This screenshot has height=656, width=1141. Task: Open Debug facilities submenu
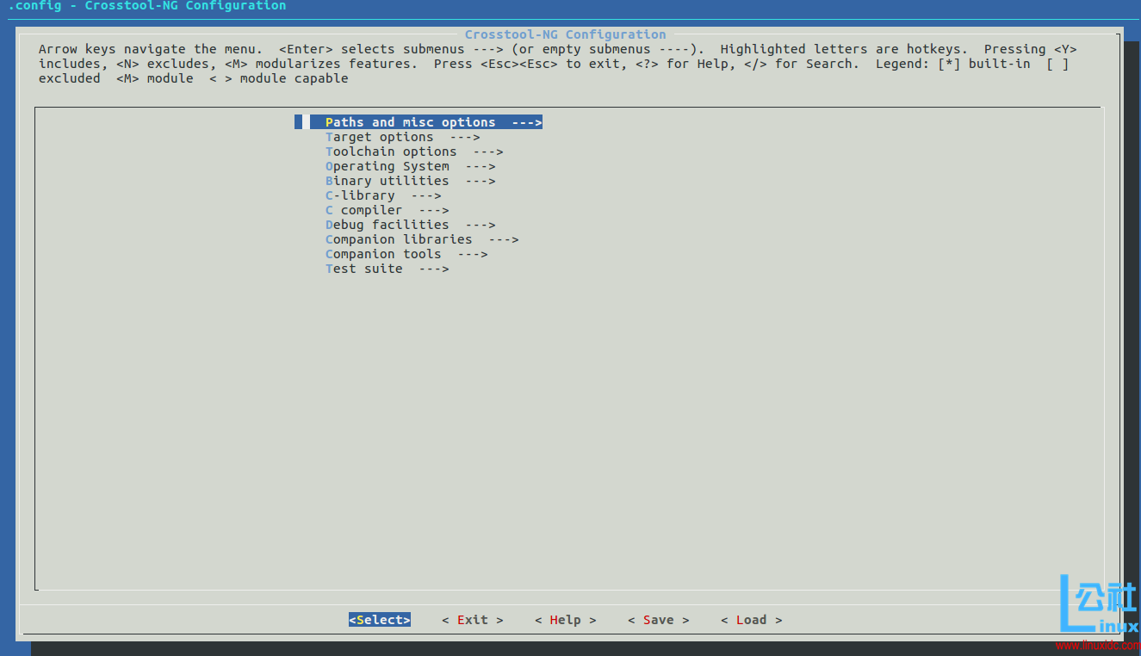point(410,225)
